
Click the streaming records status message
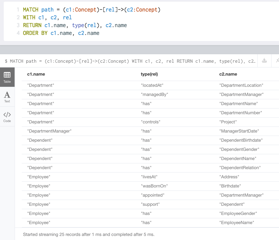[x=89, y=234]
